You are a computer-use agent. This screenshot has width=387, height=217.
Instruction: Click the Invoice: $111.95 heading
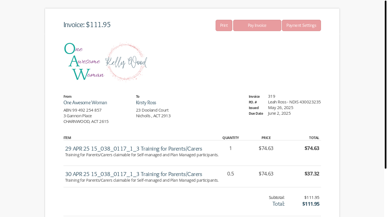point(87,25)
